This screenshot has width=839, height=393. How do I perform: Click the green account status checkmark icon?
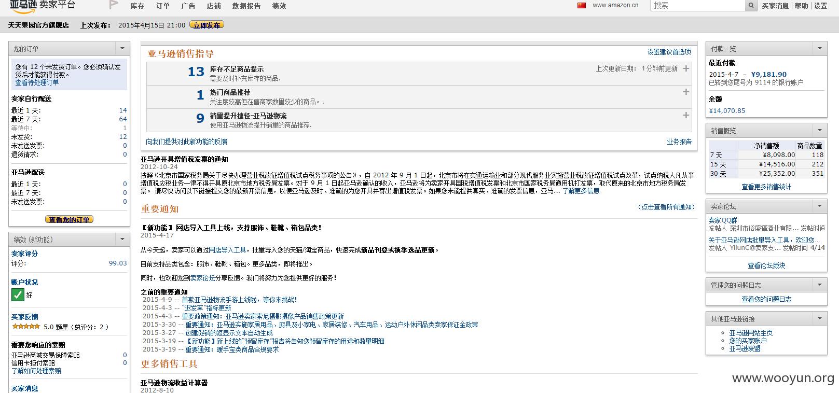[18, 295]
